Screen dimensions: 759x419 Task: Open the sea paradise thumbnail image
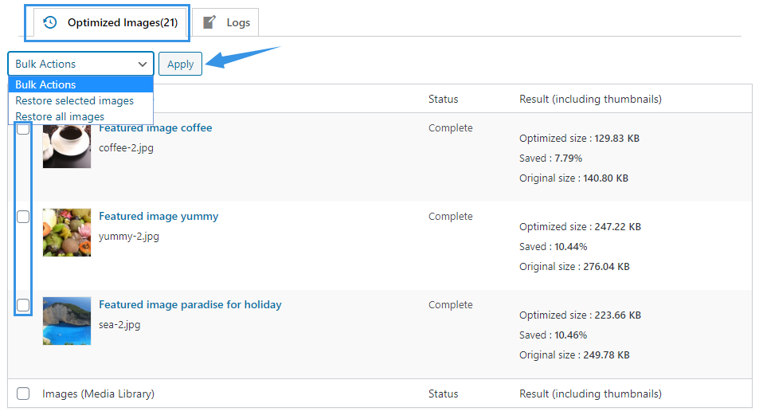(67, 321)
